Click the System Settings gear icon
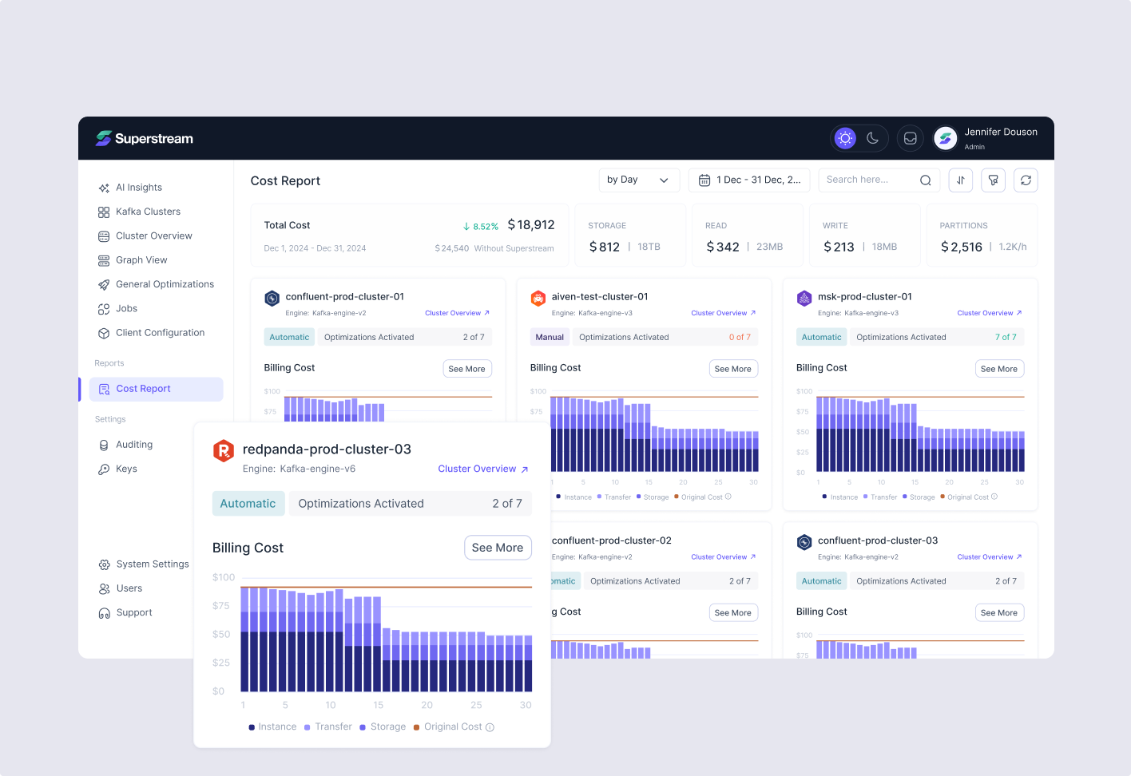 point(104,564)
